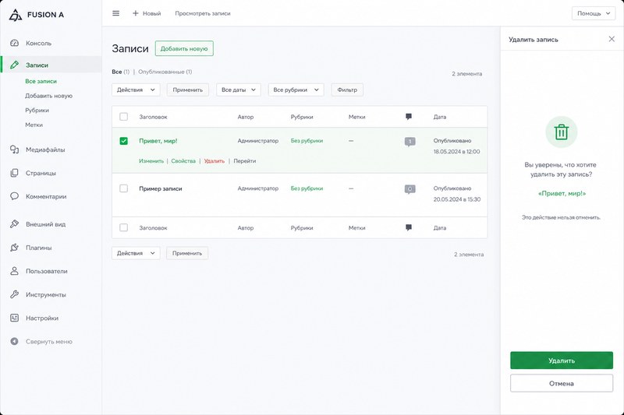Select the Рубрики submenu item
Image resolution: width=624 pixels, height=415 pixels.
click(37, 111)
